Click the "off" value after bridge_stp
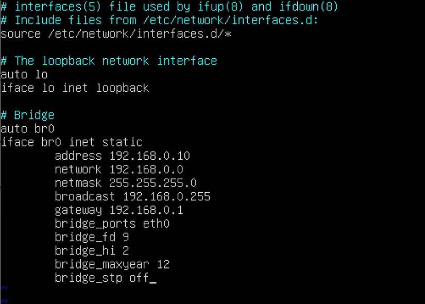Screen dimensions: 425x304 [x=139, y=278]
